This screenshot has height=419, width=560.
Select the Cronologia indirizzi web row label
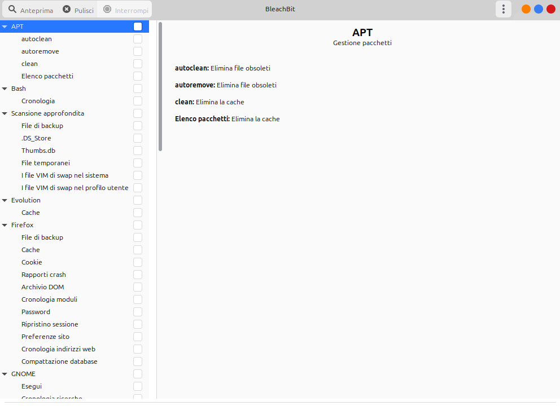click(58, 349)
